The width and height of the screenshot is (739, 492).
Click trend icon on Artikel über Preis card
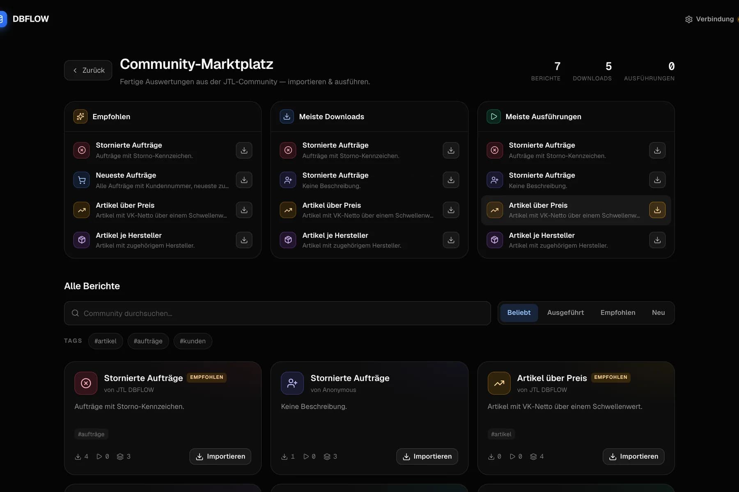pos(499,383)
